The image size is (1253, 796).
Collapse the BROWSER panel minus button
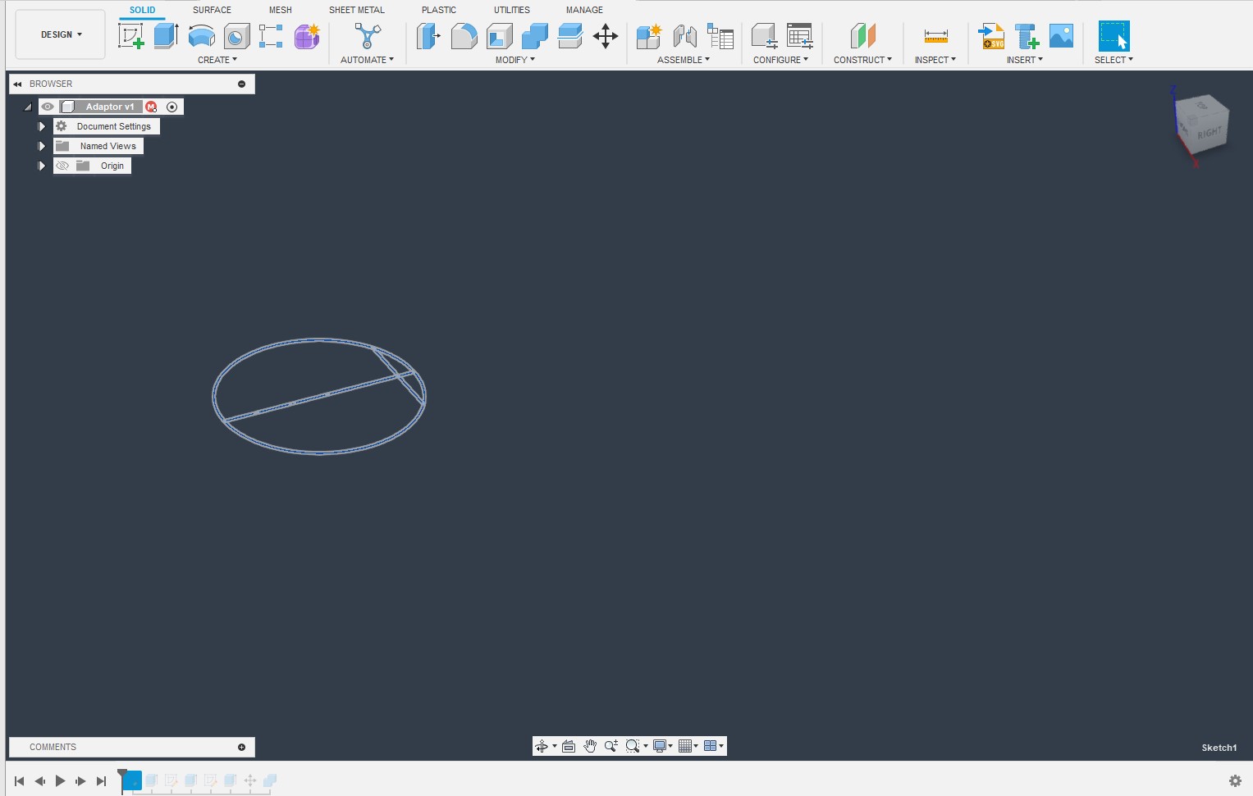(x=241, y=84)
